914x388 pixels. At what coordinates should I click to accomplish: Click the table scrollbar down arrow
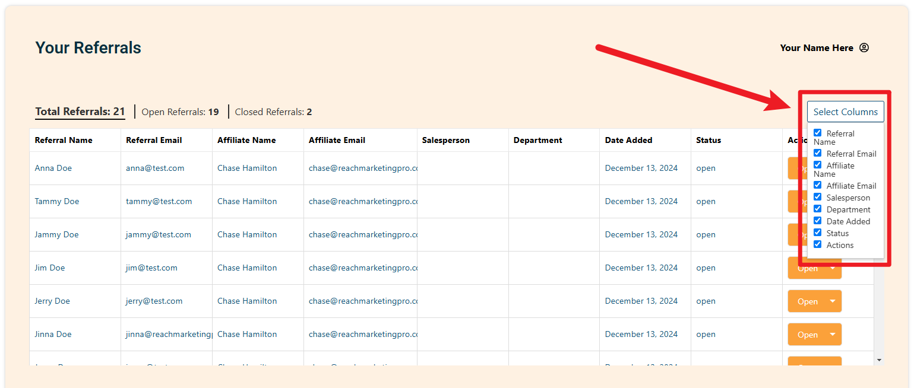[x=879, y=360]
